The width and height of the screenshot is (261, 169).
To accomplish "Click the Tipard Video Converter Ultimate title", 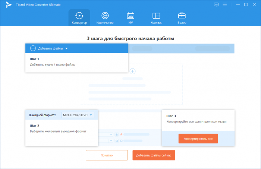I will [x=38, y=4].
